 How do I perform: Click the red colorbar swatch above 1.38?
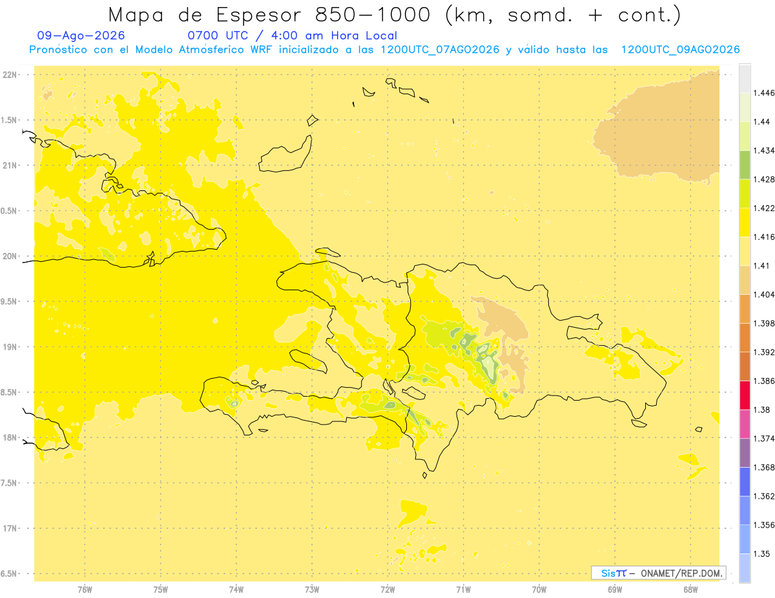[x=745, y=395]
